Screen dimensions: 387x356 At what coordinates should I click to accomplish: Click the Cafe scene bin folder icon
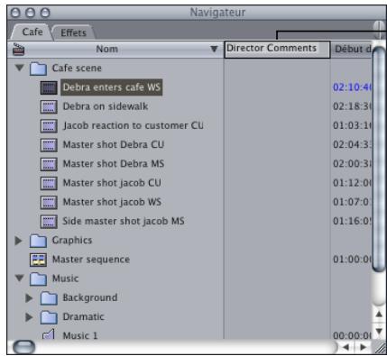38,68
